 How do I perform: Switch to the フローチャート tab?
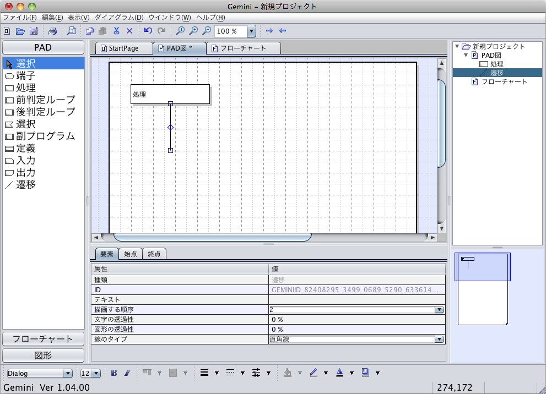point(244,48)
